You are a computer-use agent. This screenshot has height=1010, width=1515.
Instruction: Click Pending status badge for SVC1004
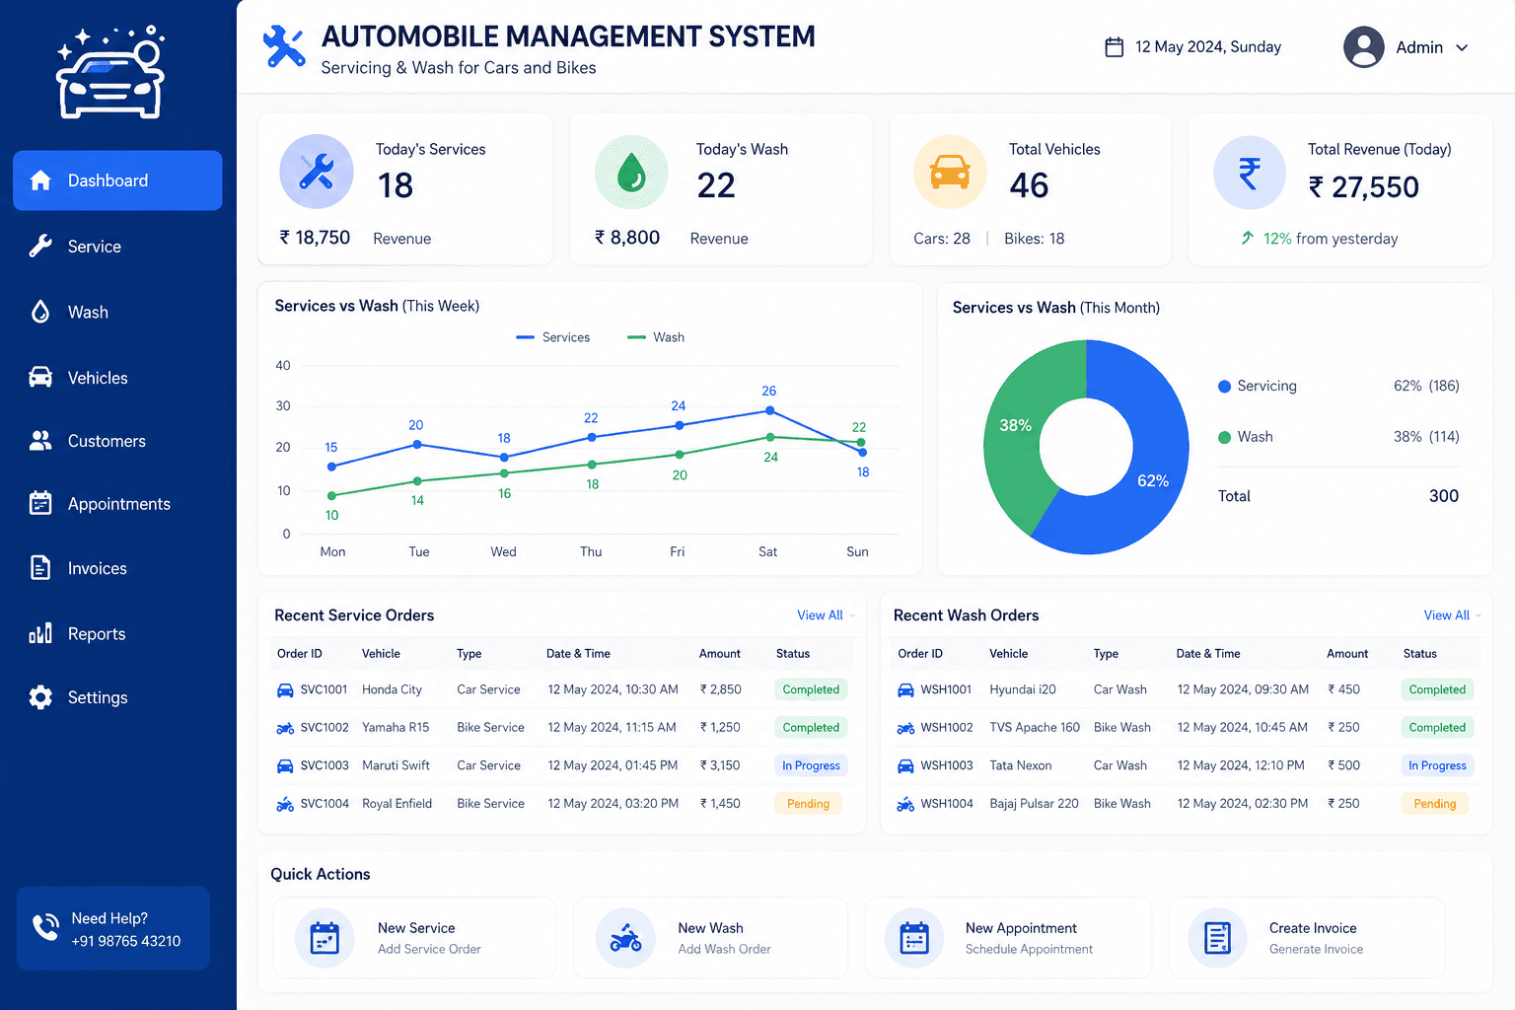808,804
